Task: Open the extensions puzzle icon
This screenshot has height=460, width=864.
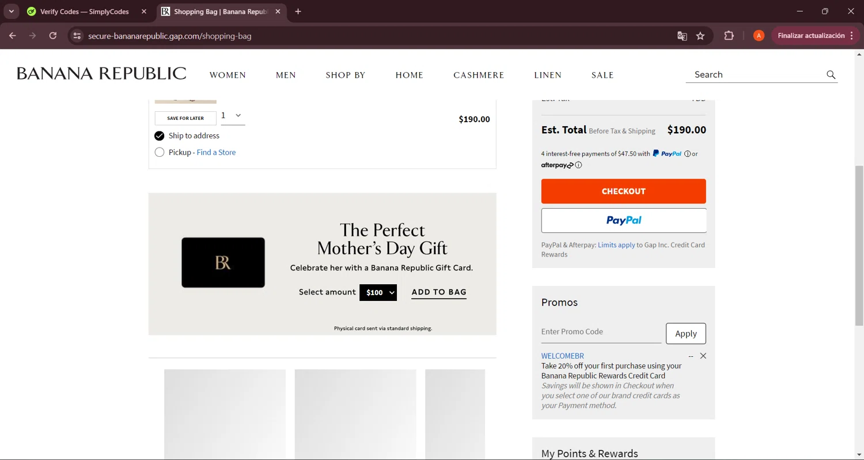Action: pos(729,36)
